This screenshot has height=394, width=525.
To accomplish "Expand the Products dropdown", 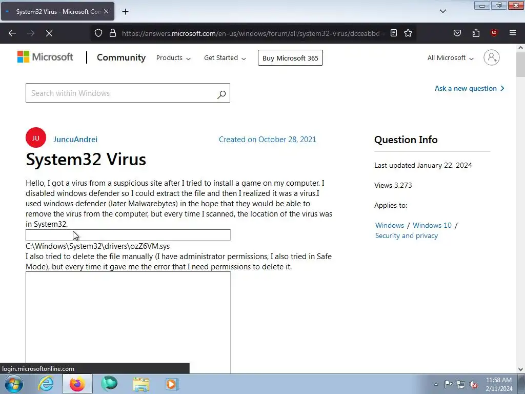I will tap(173, 57).
